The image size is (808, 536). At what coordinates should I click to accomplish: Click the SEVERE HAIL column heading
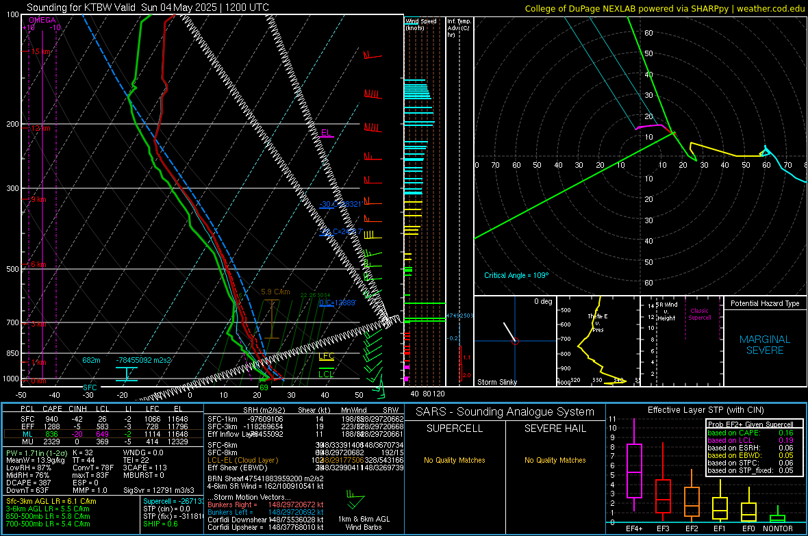point(555,429)
